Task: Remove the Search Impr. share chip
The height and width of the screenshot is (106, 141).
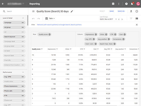Action: [x=114, y=44]
